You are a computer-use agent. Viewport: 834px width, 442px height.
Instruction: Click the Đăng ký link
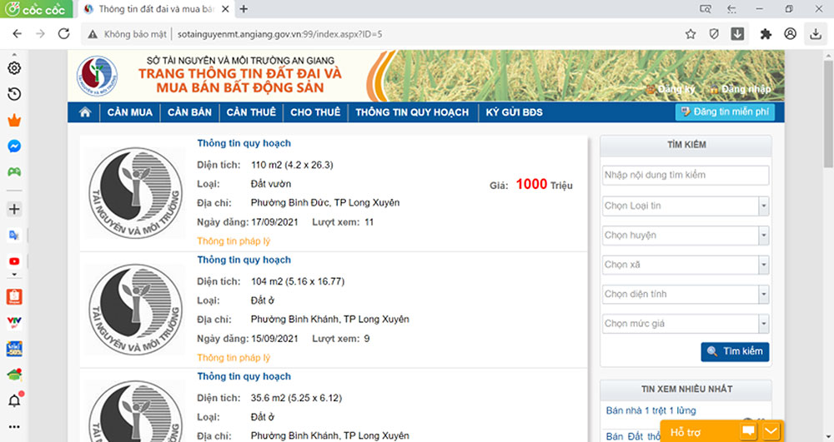coord(671,89)
